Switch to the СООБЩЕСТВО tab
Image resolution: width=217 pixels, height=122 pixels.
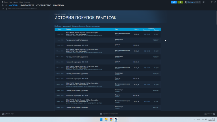click(x=44, y=5)
